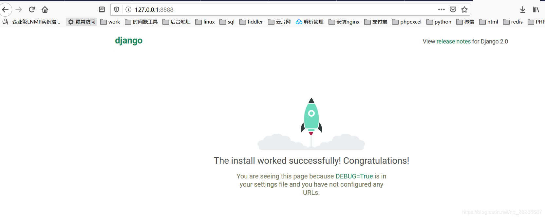
Task: Open the 云片网 bookmark folder
Action: click(279, 22)
